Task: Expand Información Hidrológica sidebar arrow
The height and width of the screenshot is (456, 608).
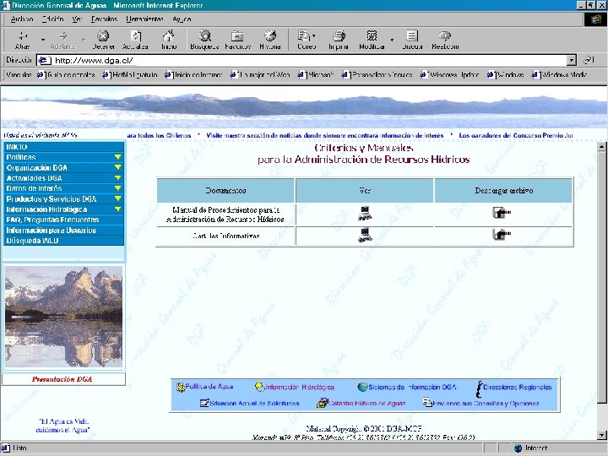Action: 118,209
